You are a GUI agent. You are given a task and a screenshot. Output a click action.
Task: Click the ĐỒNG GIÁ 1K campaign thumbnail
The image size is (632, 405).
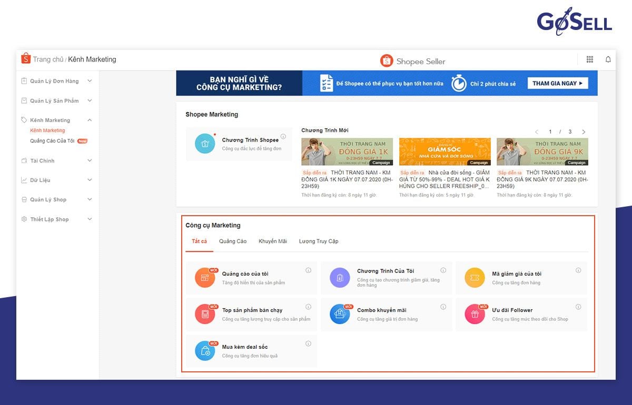[x=347, y=151]
